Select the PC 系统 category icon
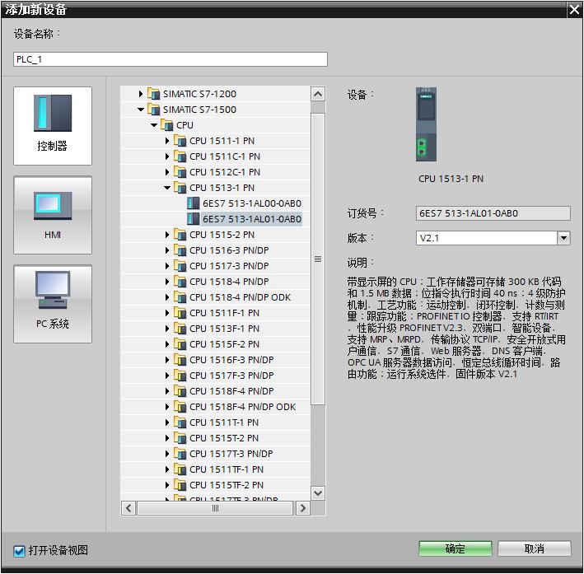Viewport: 584px width, 574px height. pyautogui.click(x=53, y=304)
